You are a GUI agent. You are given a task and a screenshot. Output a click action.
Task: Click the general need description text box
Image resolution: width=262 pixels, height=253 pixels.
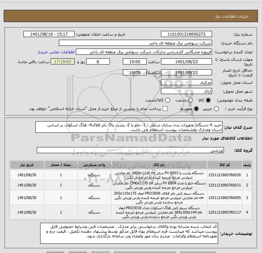coord(129,127)
